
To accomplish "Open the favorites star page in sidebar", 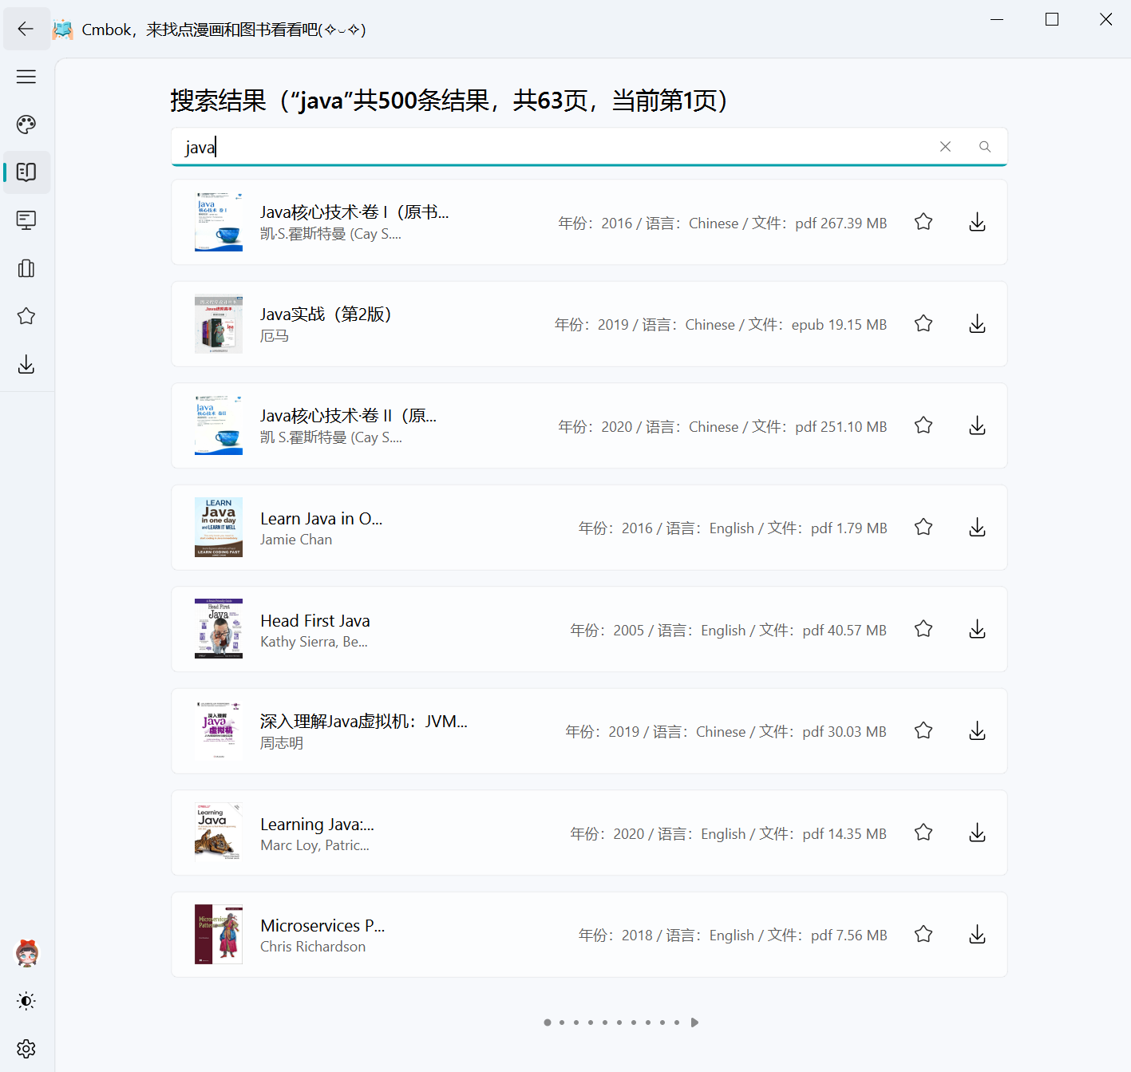I will tap(26, 316).
